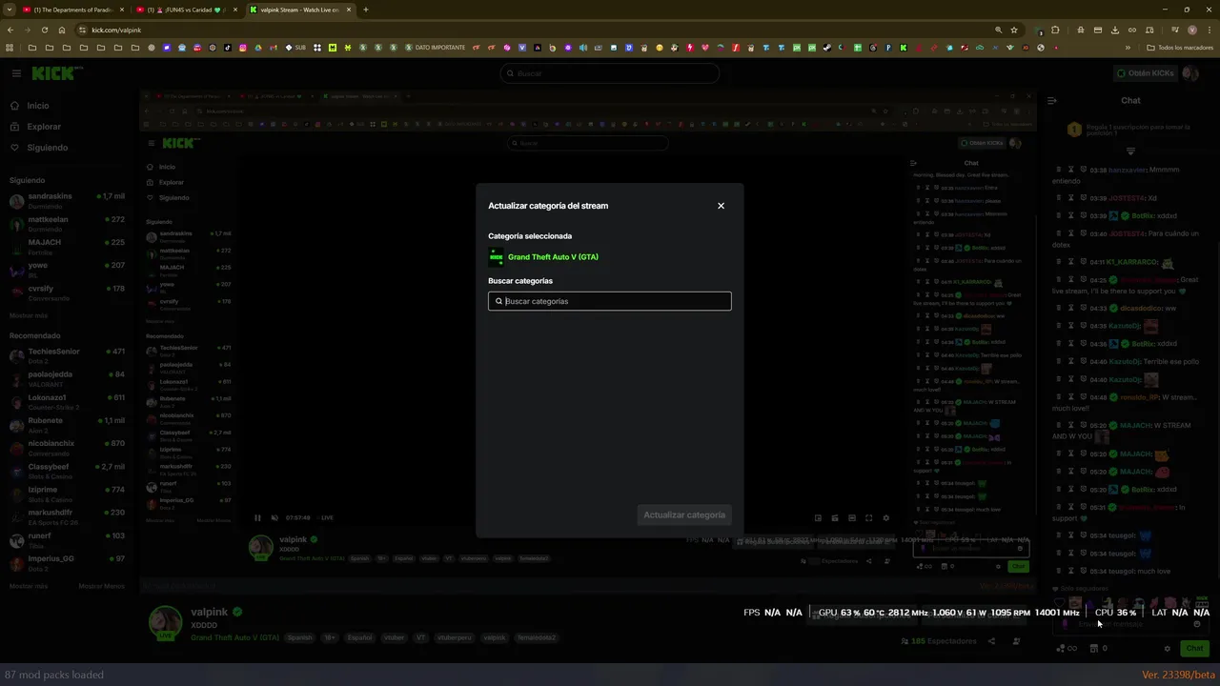Viewport: 1220px width, 686px height.
Task: Open Todos los marcadores folder
Action: 1180,48
